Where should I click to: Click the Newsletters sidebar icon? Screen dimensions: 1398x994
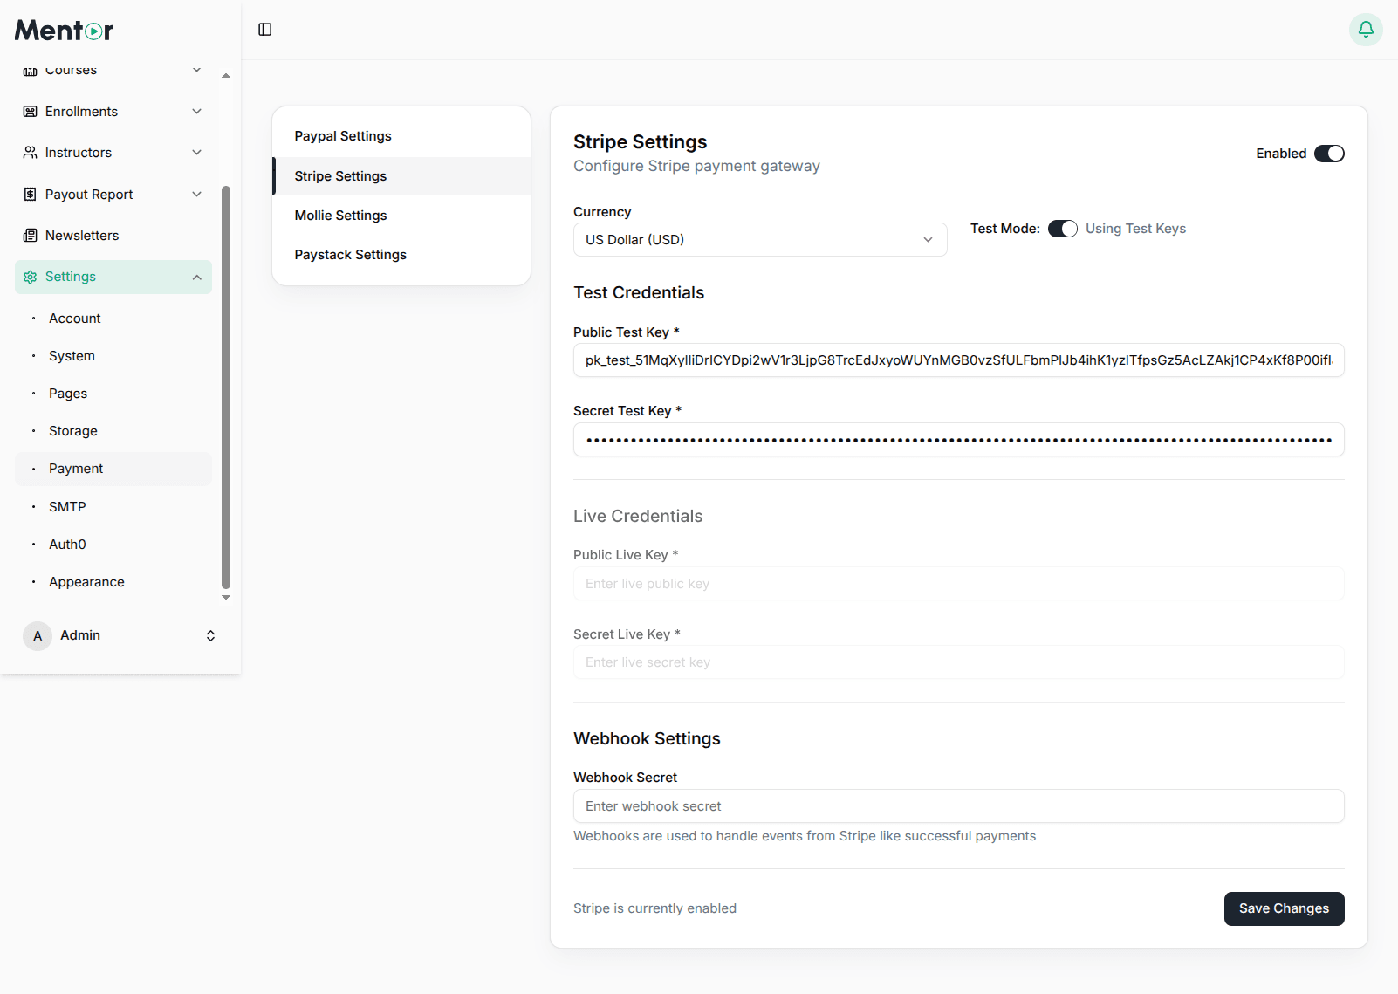tap(30, 235)
